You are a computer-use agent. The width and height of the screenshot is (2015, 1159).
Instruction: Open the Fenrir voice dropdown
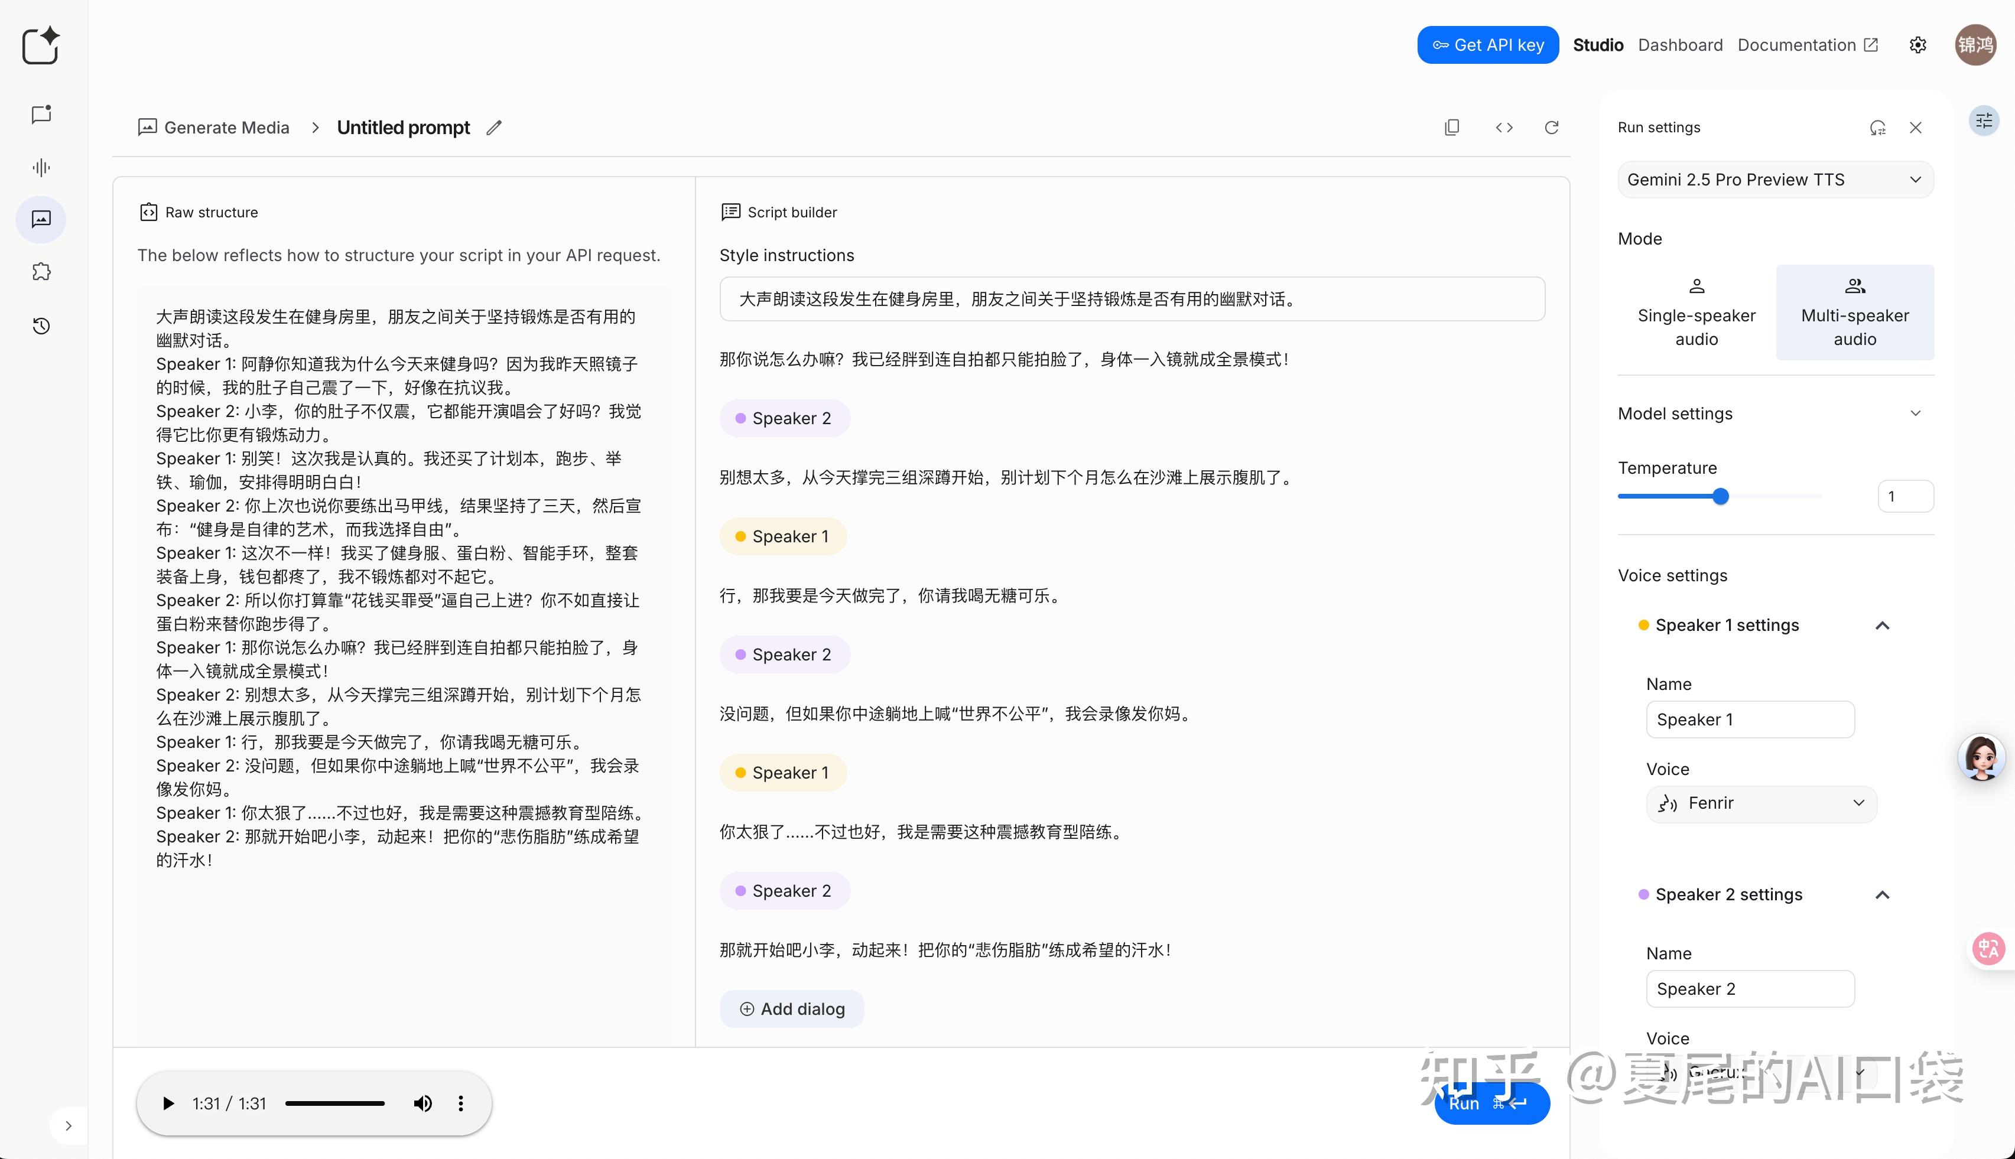click(x=1761, y=803)
